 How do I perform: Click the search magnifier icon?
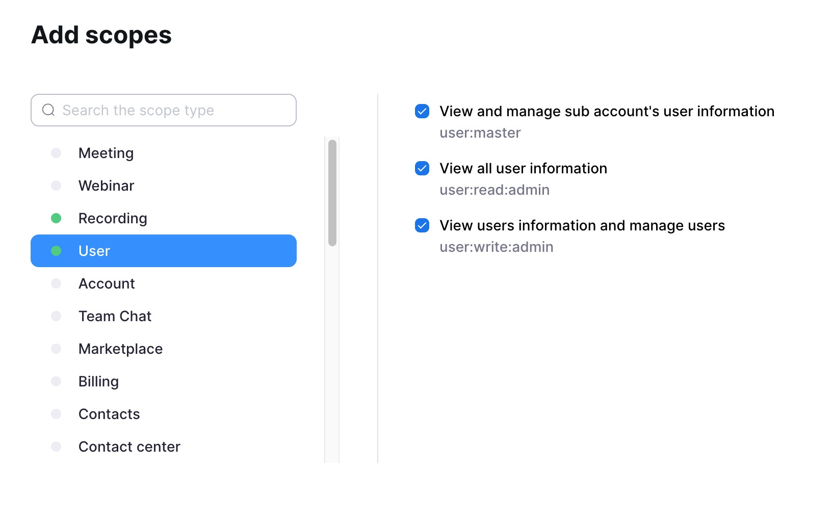[48, 110]
